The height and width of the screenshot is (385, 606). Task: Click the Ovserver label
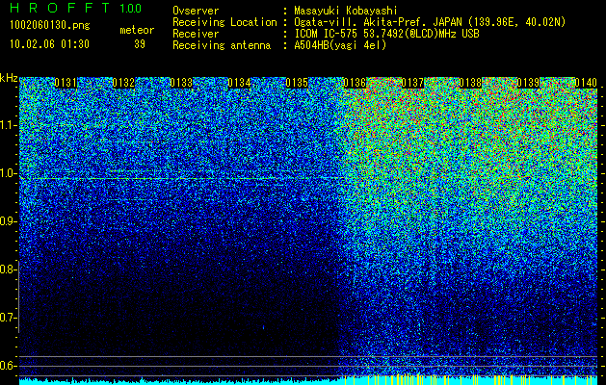click(196, 11)
